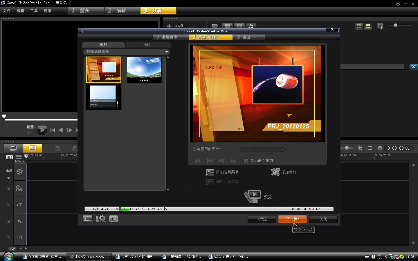The height and width of the screenshot is (261, 418).
Task: Switch library to thumbnail view
Action: coord(368,26)
